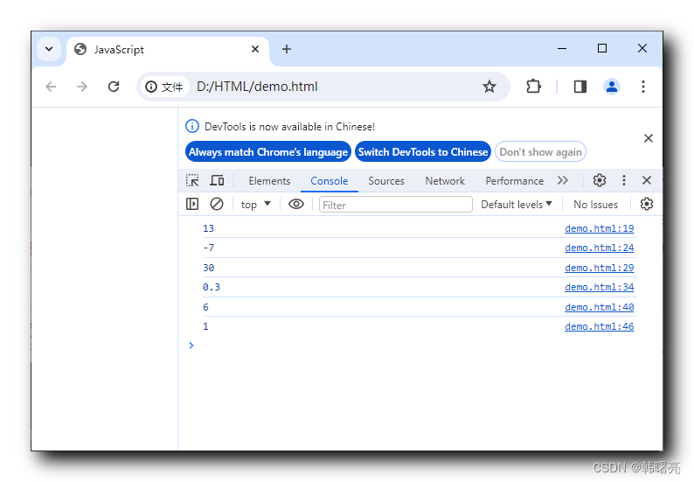The width and height of the screenshot is (694, 482).
Task: Maximize the browser window
Action: click(602, 48)
